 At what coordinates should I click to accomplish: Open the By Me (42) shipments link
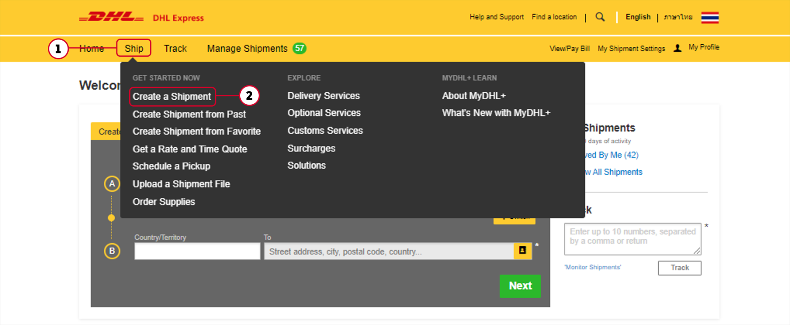tap(612, 155)
